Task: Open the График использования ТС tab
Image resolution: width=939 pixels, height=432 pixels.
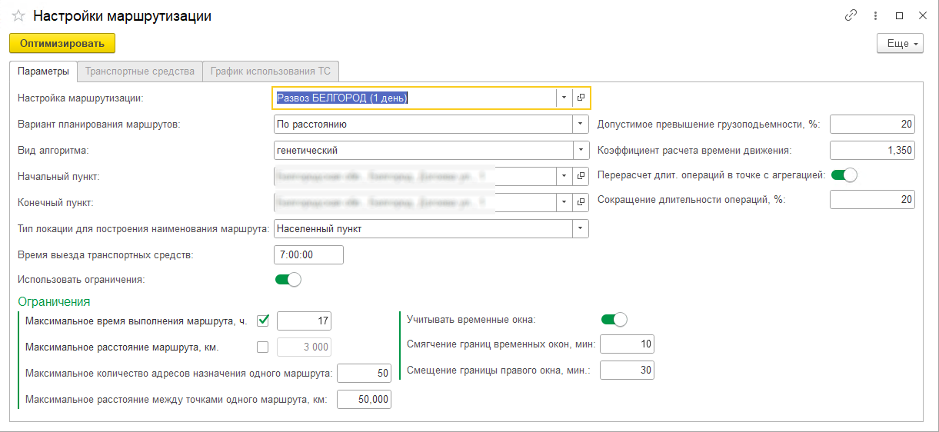Action: tap(270, 71)
